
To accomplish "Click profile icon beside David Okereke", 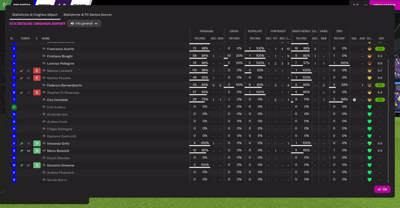I will [x=44, y=158].
